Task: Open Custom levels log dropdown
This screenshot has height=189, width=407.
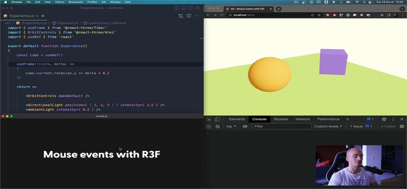Action: coord(328,127)
